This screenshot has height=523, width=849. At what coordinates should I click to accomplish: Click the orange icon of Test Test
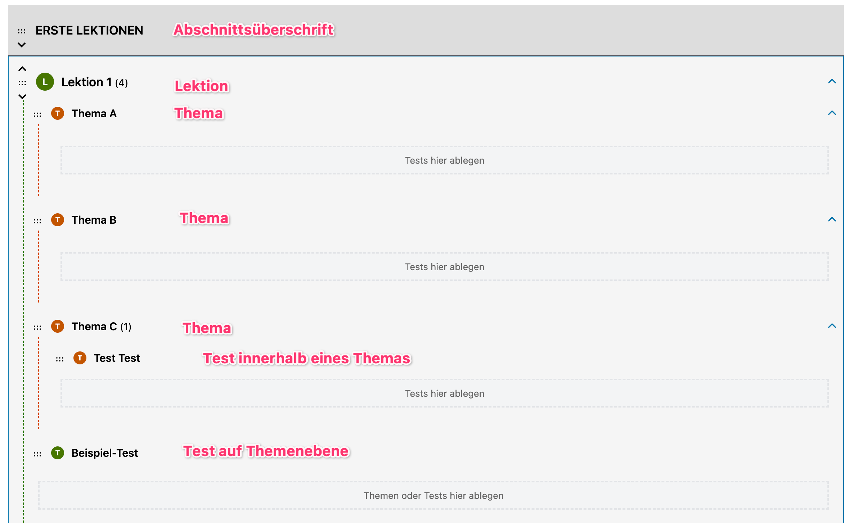80,358
